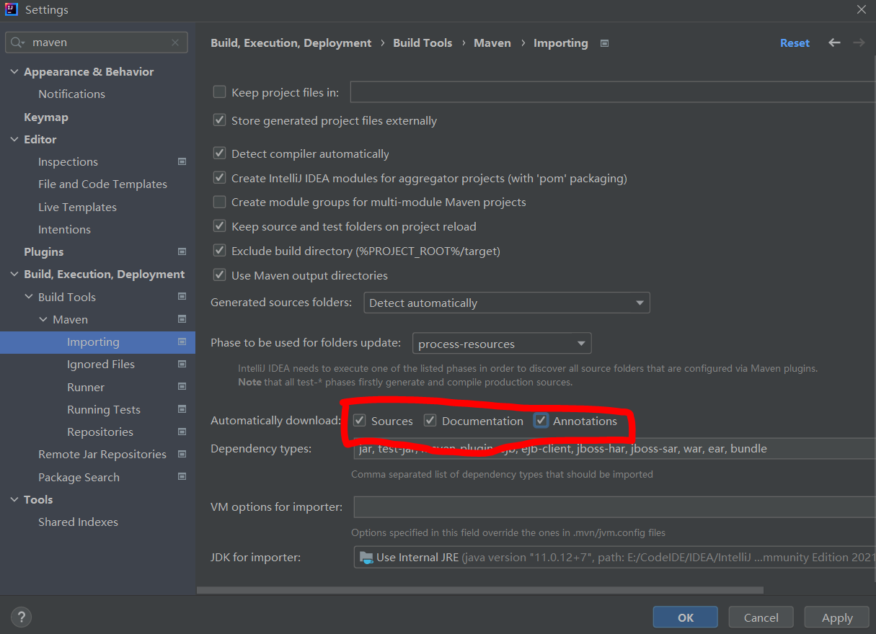Screen dimensions: 876x634
Task: Click project icon on Importing row
Action: [x=182, y=342]
